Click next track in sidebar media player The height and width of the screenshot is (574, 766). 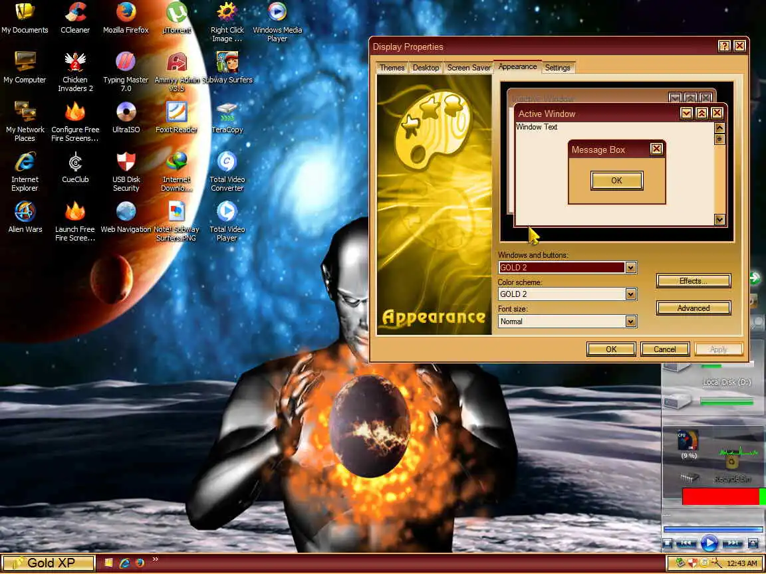tap(732, 543)
